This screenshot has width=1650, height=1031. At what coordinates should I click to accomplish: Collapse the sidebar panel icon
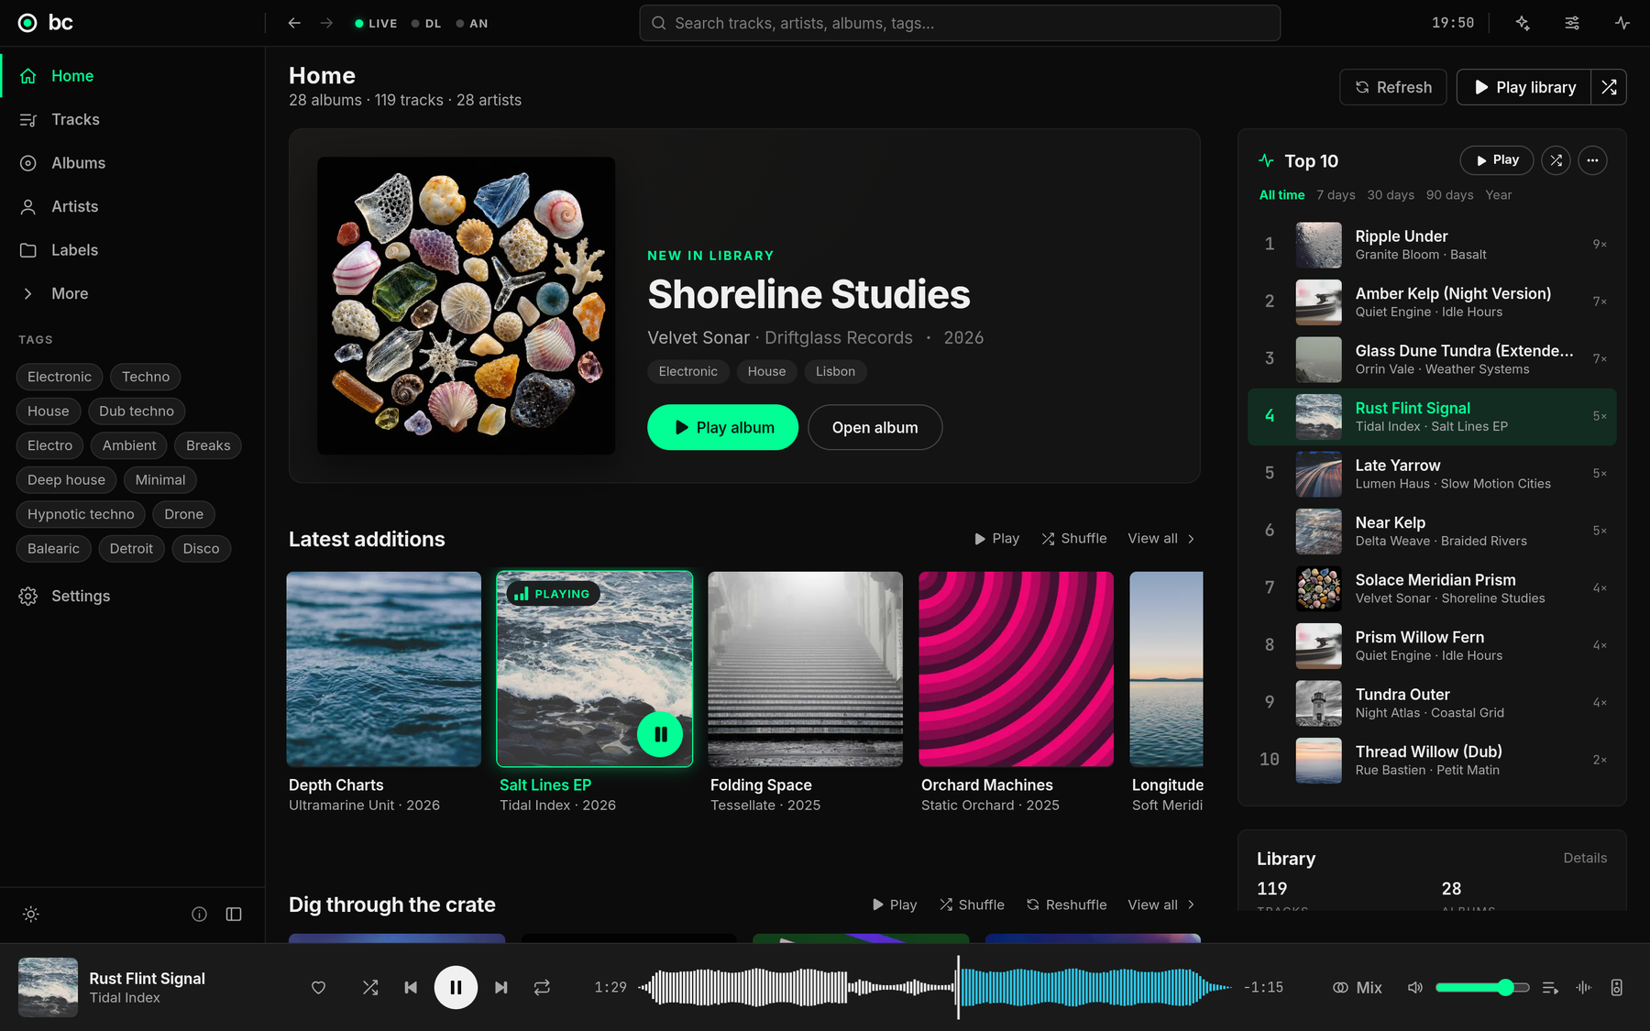click(234, 914)
